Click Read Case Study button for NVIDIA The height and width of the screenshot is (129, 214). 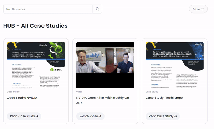click(x=24, y=116)
